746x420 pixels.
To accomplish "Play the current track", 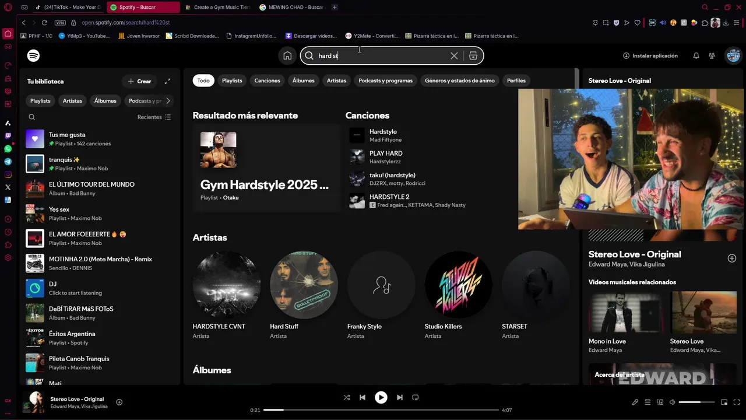I will pos(381,397).
